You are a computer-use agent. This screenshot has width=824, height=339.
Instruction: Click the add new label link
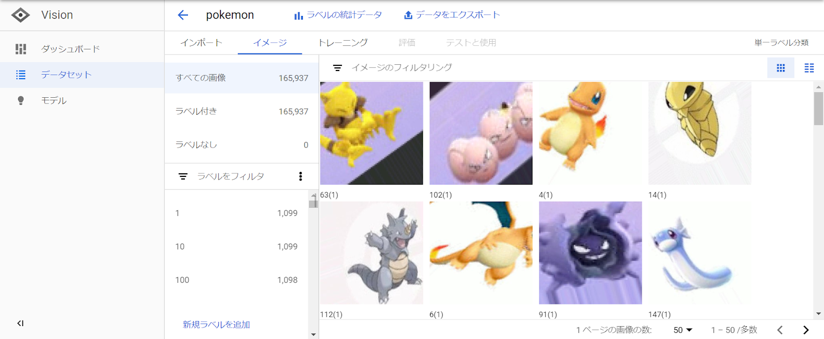pyautogui.click(x=216, y=325)
